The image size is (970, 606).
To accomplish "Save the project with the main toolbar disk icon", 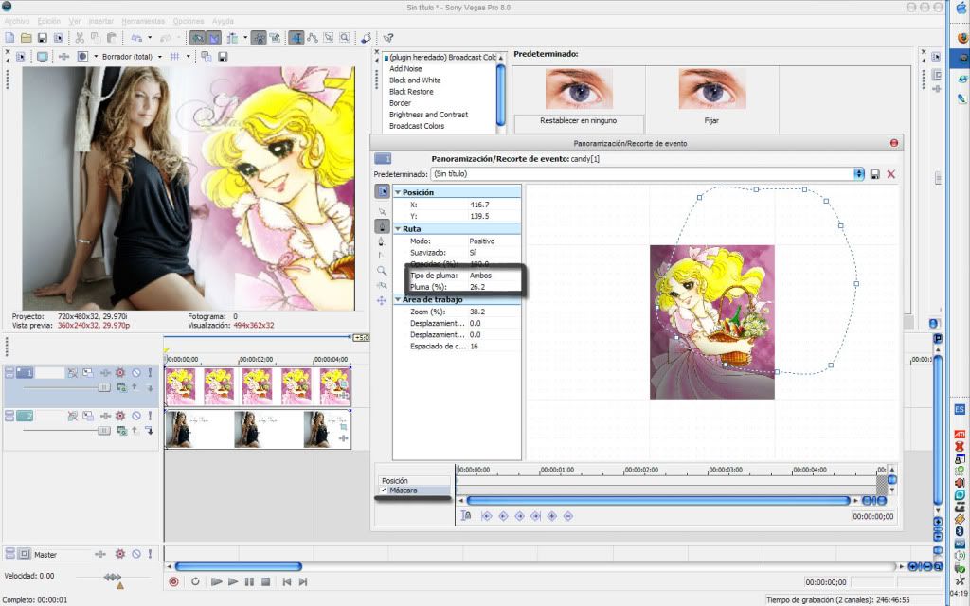I will 42,38.
